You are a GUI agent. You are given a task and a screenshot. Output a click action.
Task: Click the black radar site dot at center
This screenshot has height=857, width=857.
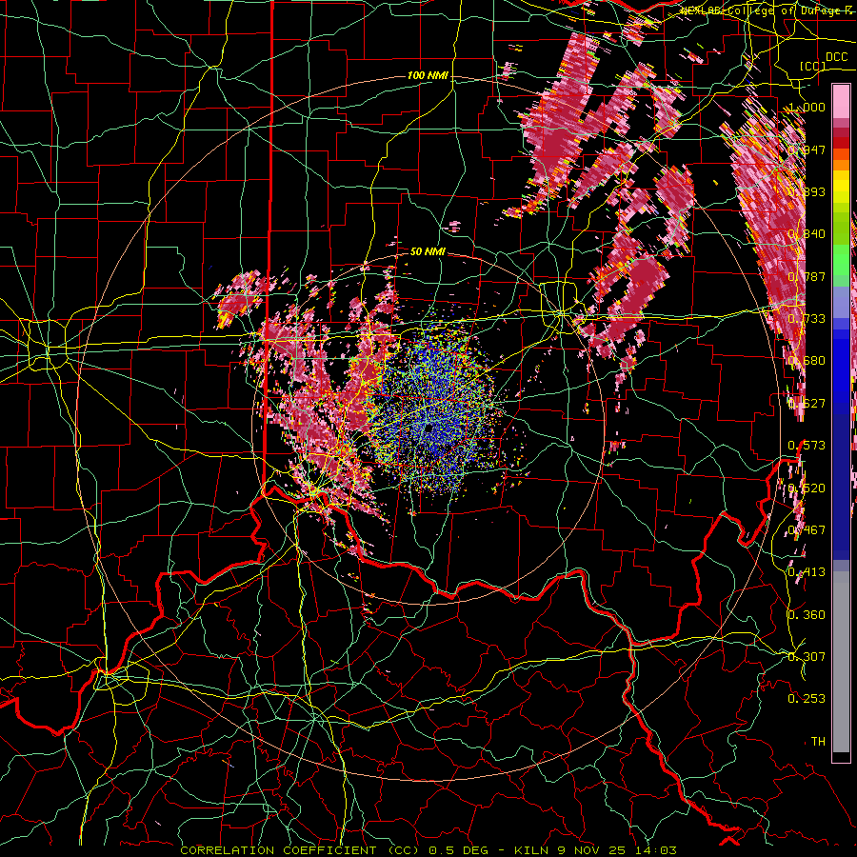(x=429, y=428)
